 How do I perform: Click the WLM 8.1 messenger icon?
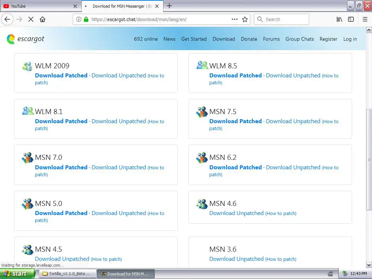tap(28, 111)
